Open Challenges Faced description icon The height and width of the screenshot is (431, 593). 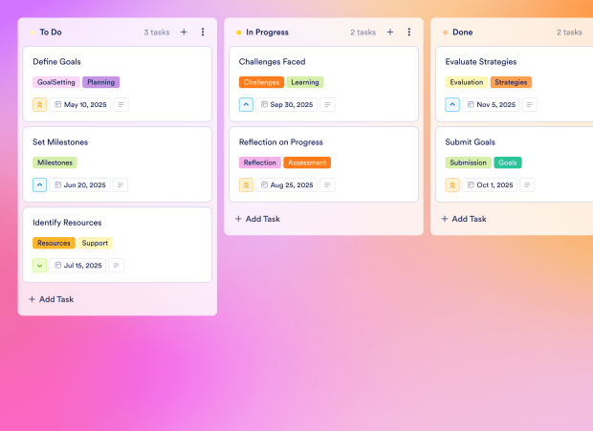click(x=327, y=104)
